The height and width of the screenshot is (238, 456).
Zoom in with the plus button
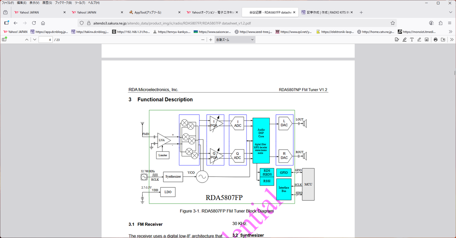pos(211,39)
